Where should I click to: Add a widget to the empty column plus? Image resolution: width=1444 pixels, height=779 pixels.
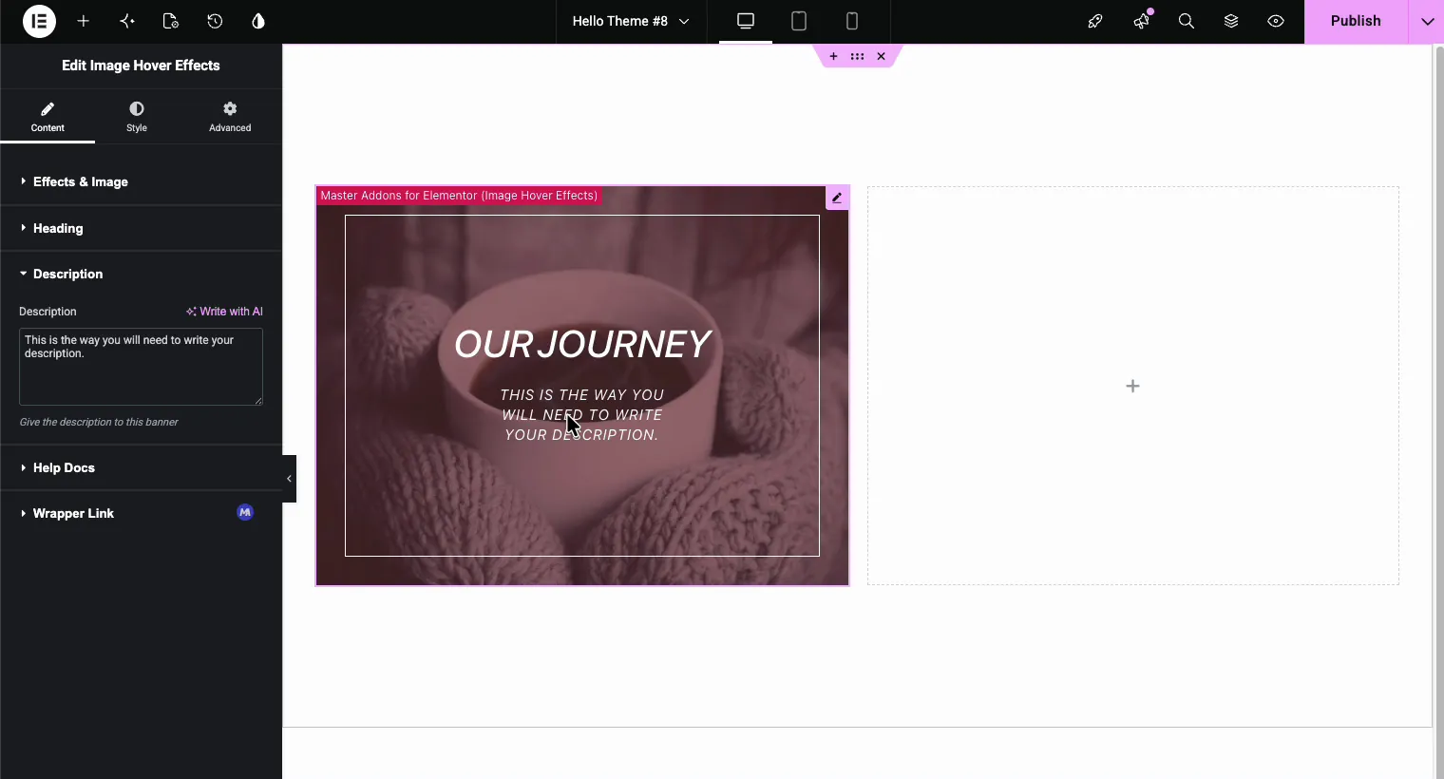click(x=1132, y=386)
